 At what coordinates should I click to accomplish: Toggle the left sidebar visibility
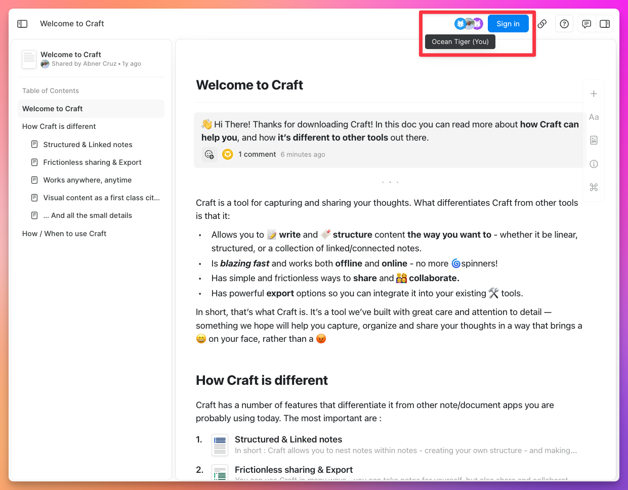tap(22, 23)
